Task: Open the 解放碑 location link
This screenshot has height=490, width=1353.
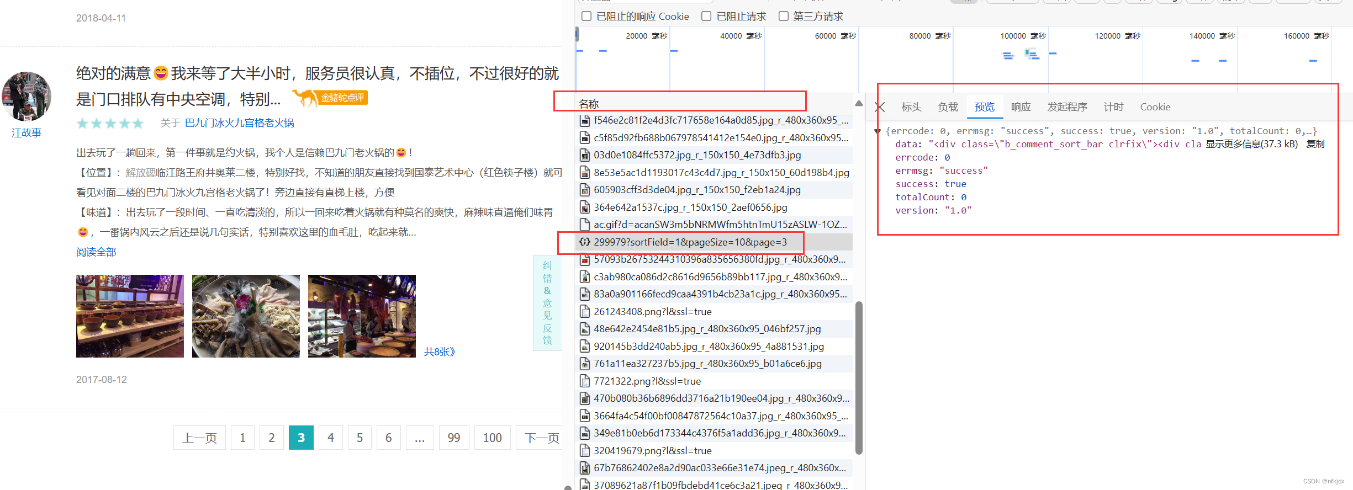Action: (141, 173)
